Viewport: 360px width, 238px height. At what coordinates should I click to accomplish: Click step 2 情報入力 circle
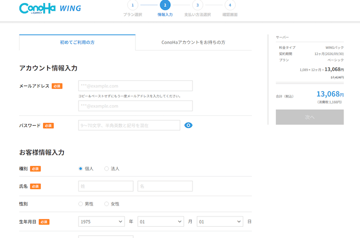click(165, 5)
